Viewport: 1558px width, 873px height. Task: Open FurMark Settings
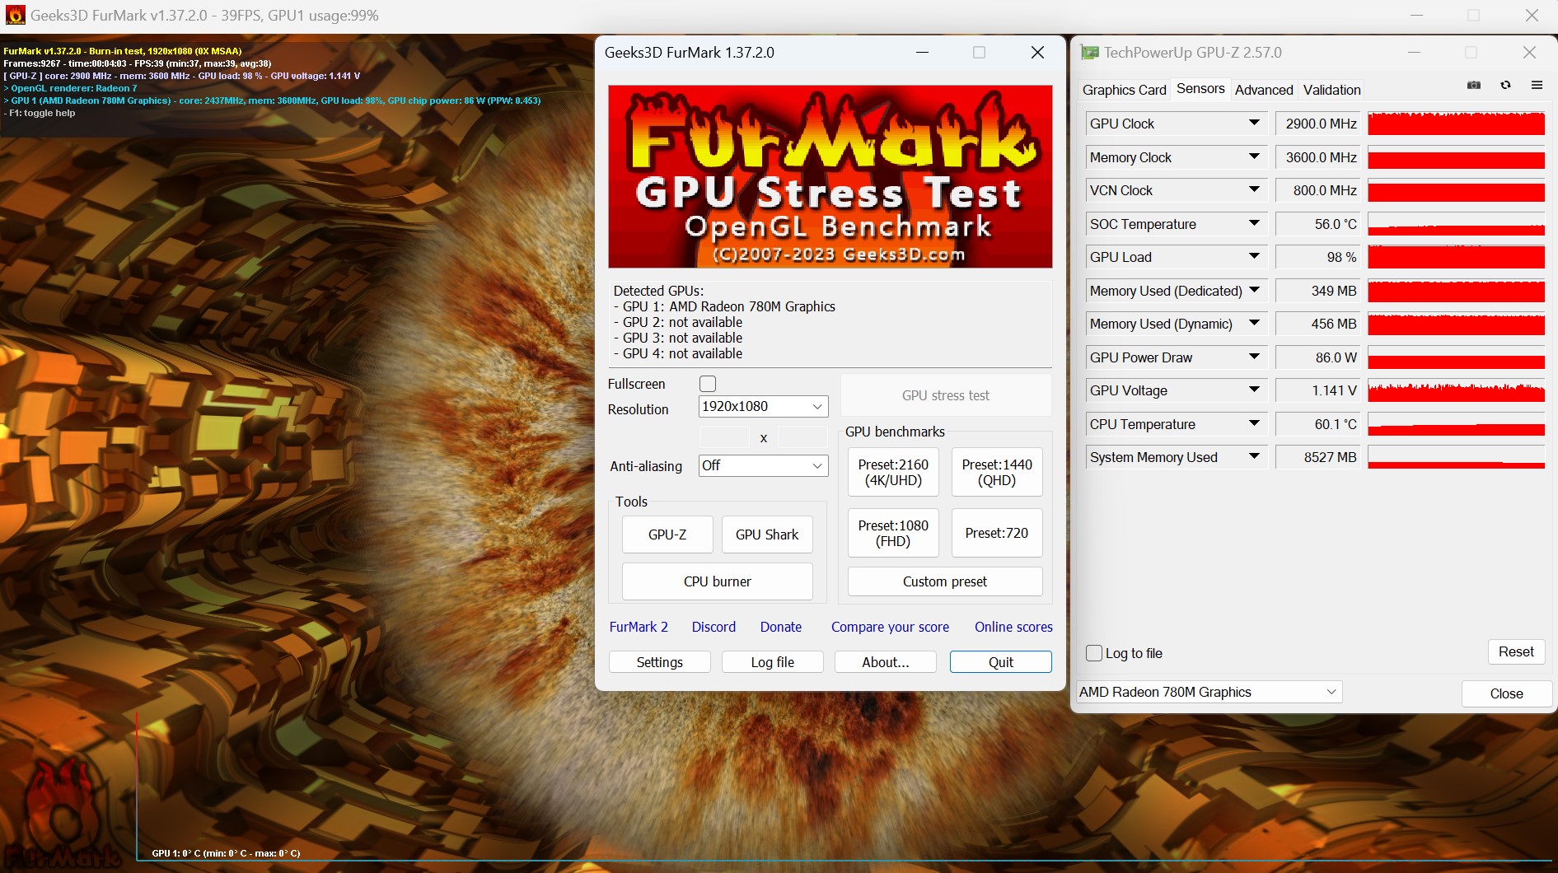tap(660, 662)
